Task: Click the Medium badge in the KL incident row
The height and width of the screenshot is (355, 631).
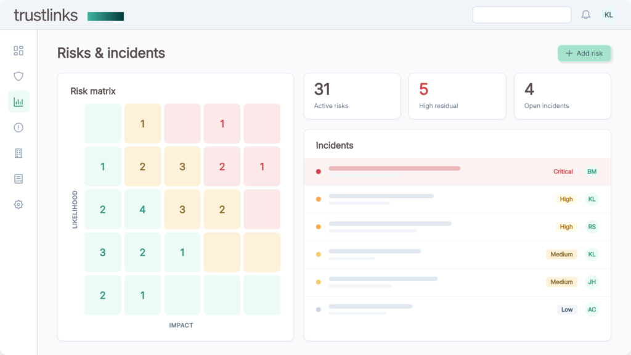Action: pos(561,255)
